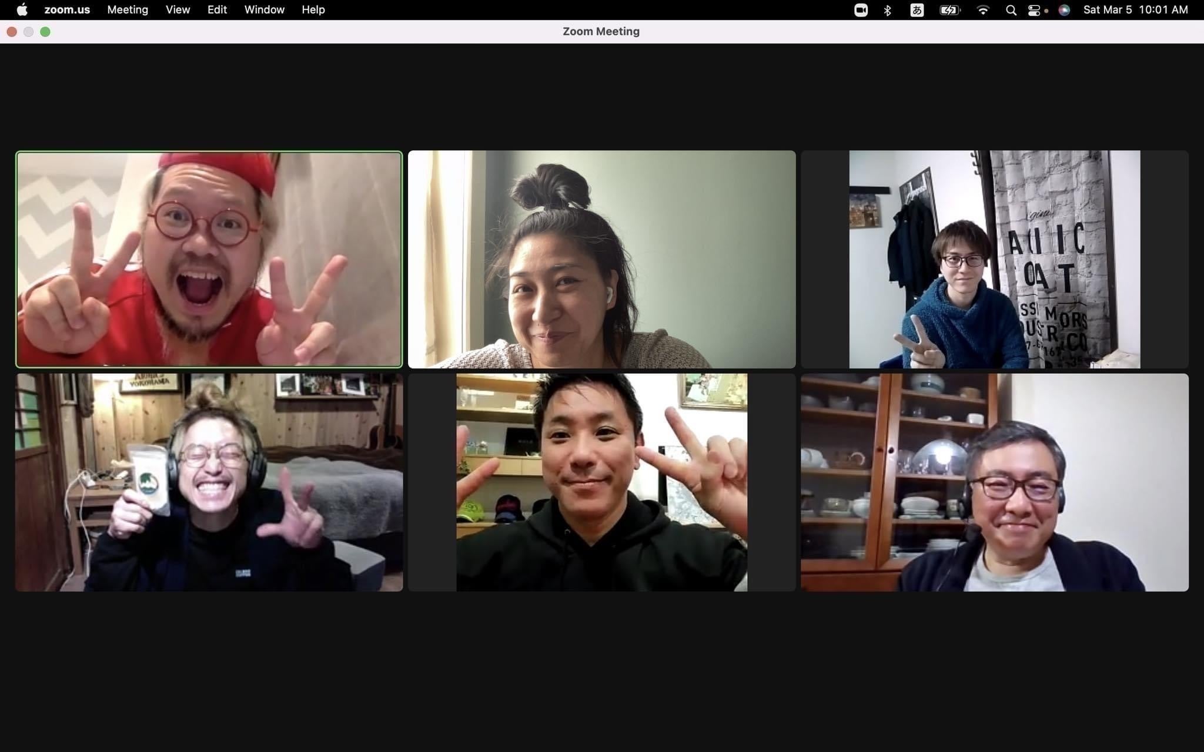Open the Help menu
The image size is (1204, 752).
pos(313,10)
